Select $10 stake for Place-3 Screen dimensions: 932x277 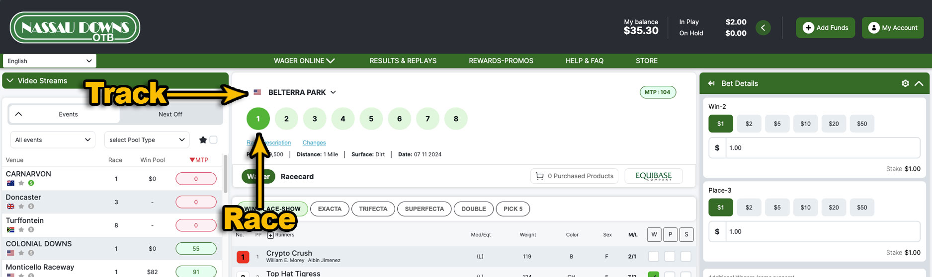[805, 208]
